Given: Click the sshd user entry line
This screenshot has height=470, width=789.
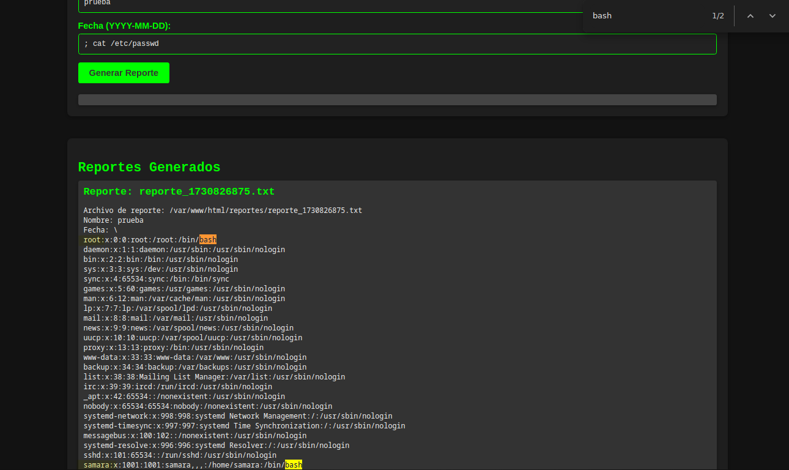Looking at the screenshot, I should coord(180,455).
